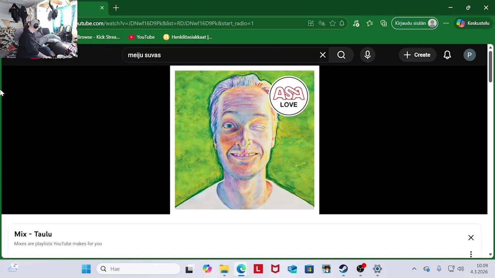Screen dimensions: 495x278
Task: Open McAfee from the taskbar
Action: (x=275, y=269)
